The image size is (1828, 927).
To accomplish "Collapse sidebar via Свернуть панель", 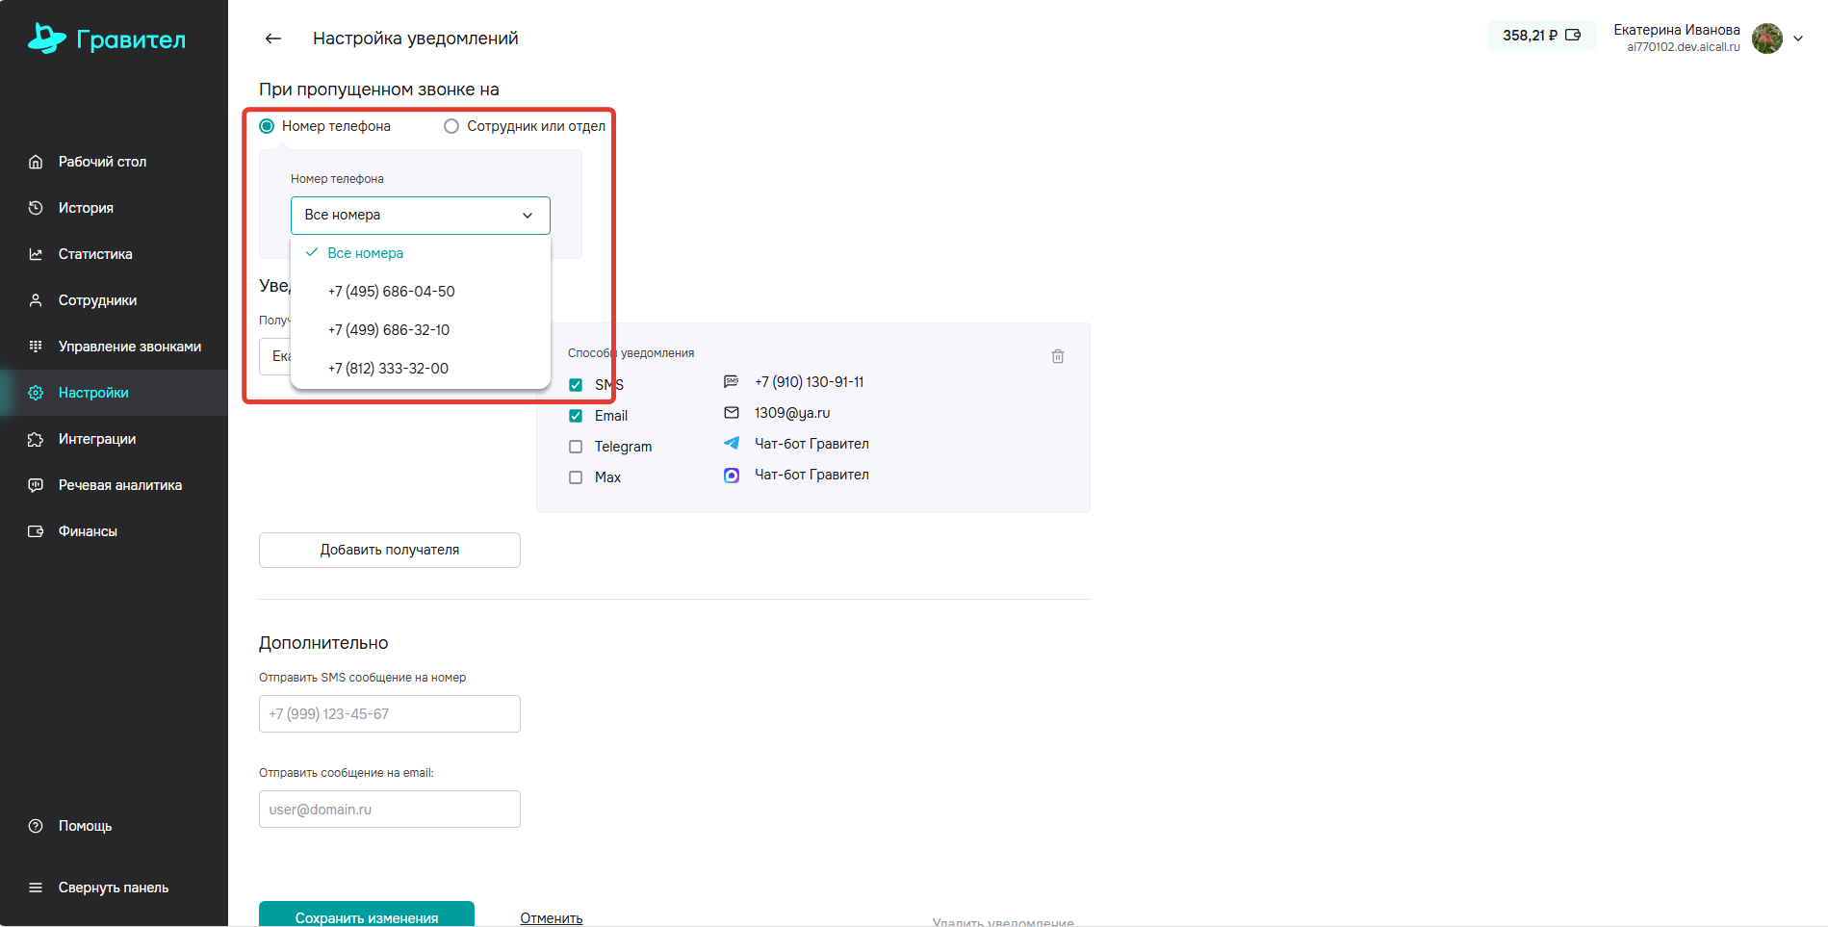I will (x=113, y=888).
